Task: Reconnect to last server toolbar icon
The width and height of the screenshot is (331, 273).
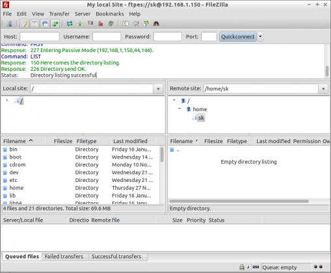Action: 111,23
